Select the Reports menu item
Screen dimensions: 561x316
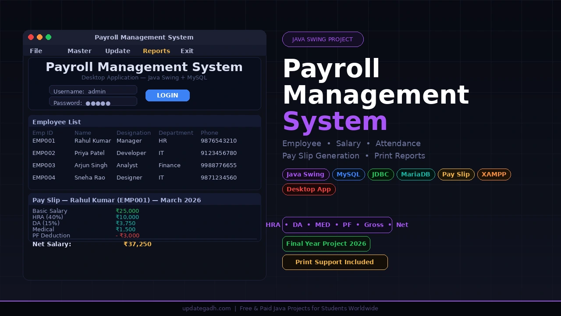pos(156,51)
